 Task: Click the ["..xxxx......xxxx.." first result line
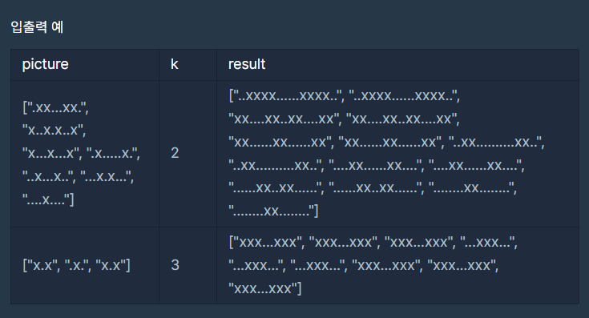click(x=287, y=95)
